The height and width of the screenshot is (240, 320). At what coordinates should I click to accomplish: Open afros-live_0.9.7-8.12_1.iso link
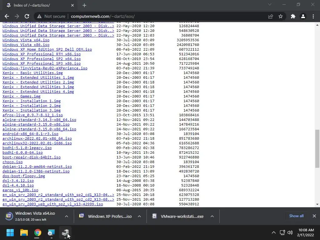(x=32, y=115)
